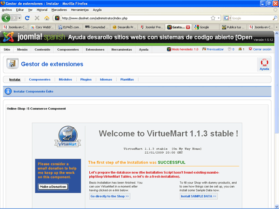279x209 pixels.
Task: Click inside the Google search box
Action: click(252, 18)
